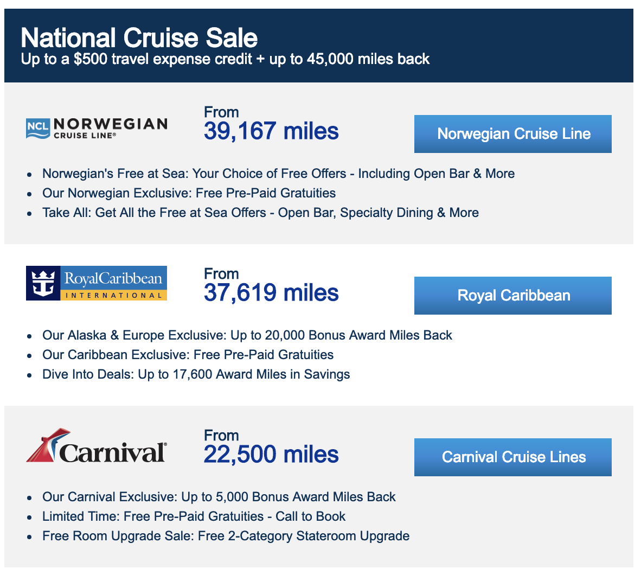The width and height of the screenshot is (641, 575).
Task: Open Free Room Upgrade Sale offer
Action: click(226, 536)
